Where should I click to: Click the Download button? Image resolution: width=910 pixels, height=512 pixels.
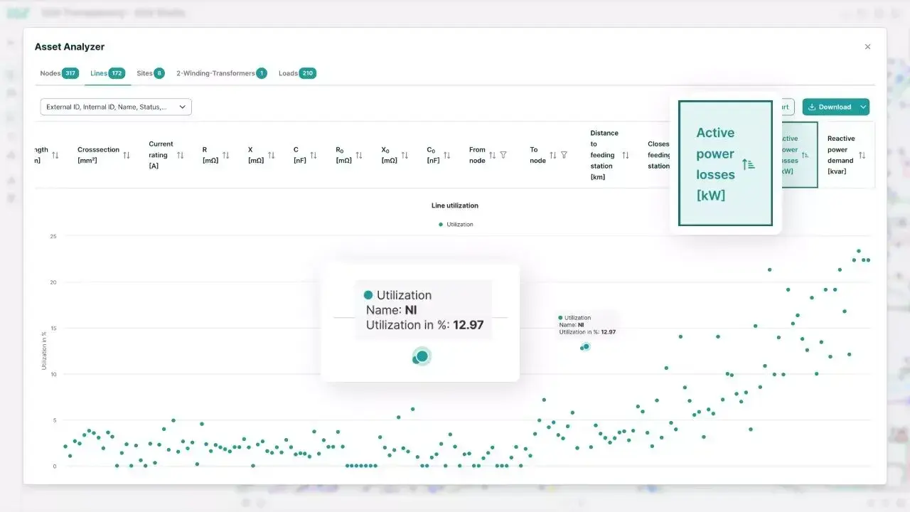point(829,107)
